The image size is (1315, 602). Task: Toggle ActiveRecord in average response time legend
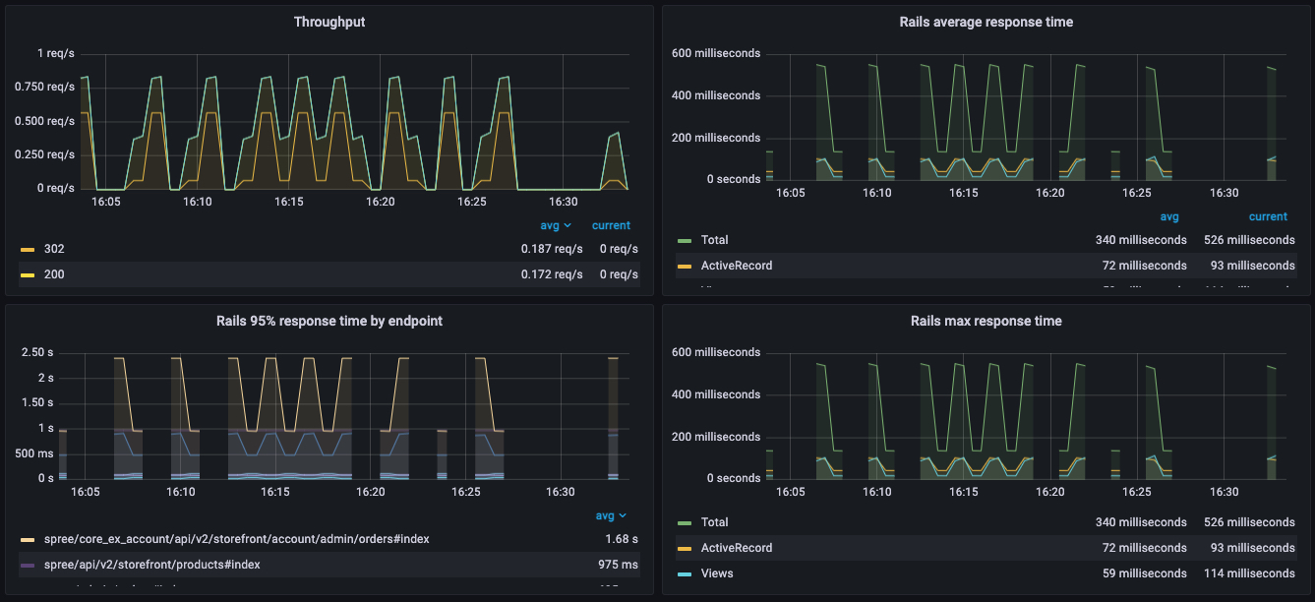736,266
